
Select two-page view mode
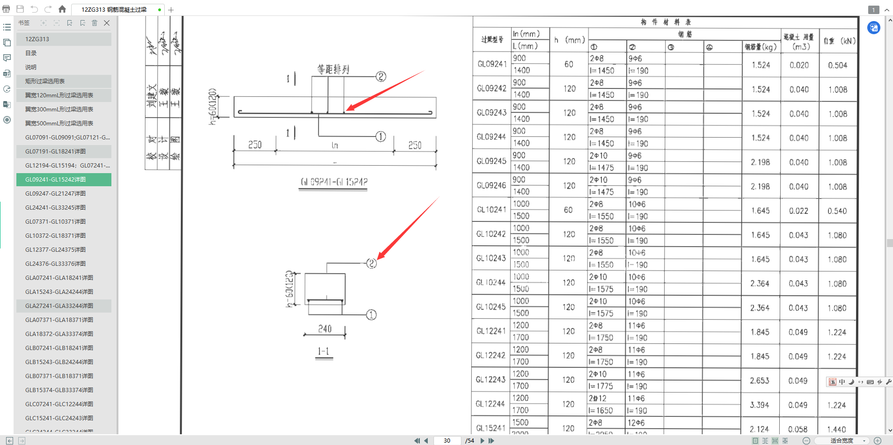pos(765,440)
